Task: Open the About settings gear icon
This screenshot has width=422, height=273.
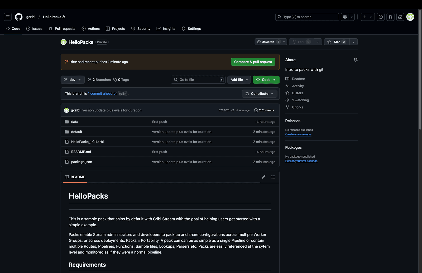Action: tap(356, 60)
